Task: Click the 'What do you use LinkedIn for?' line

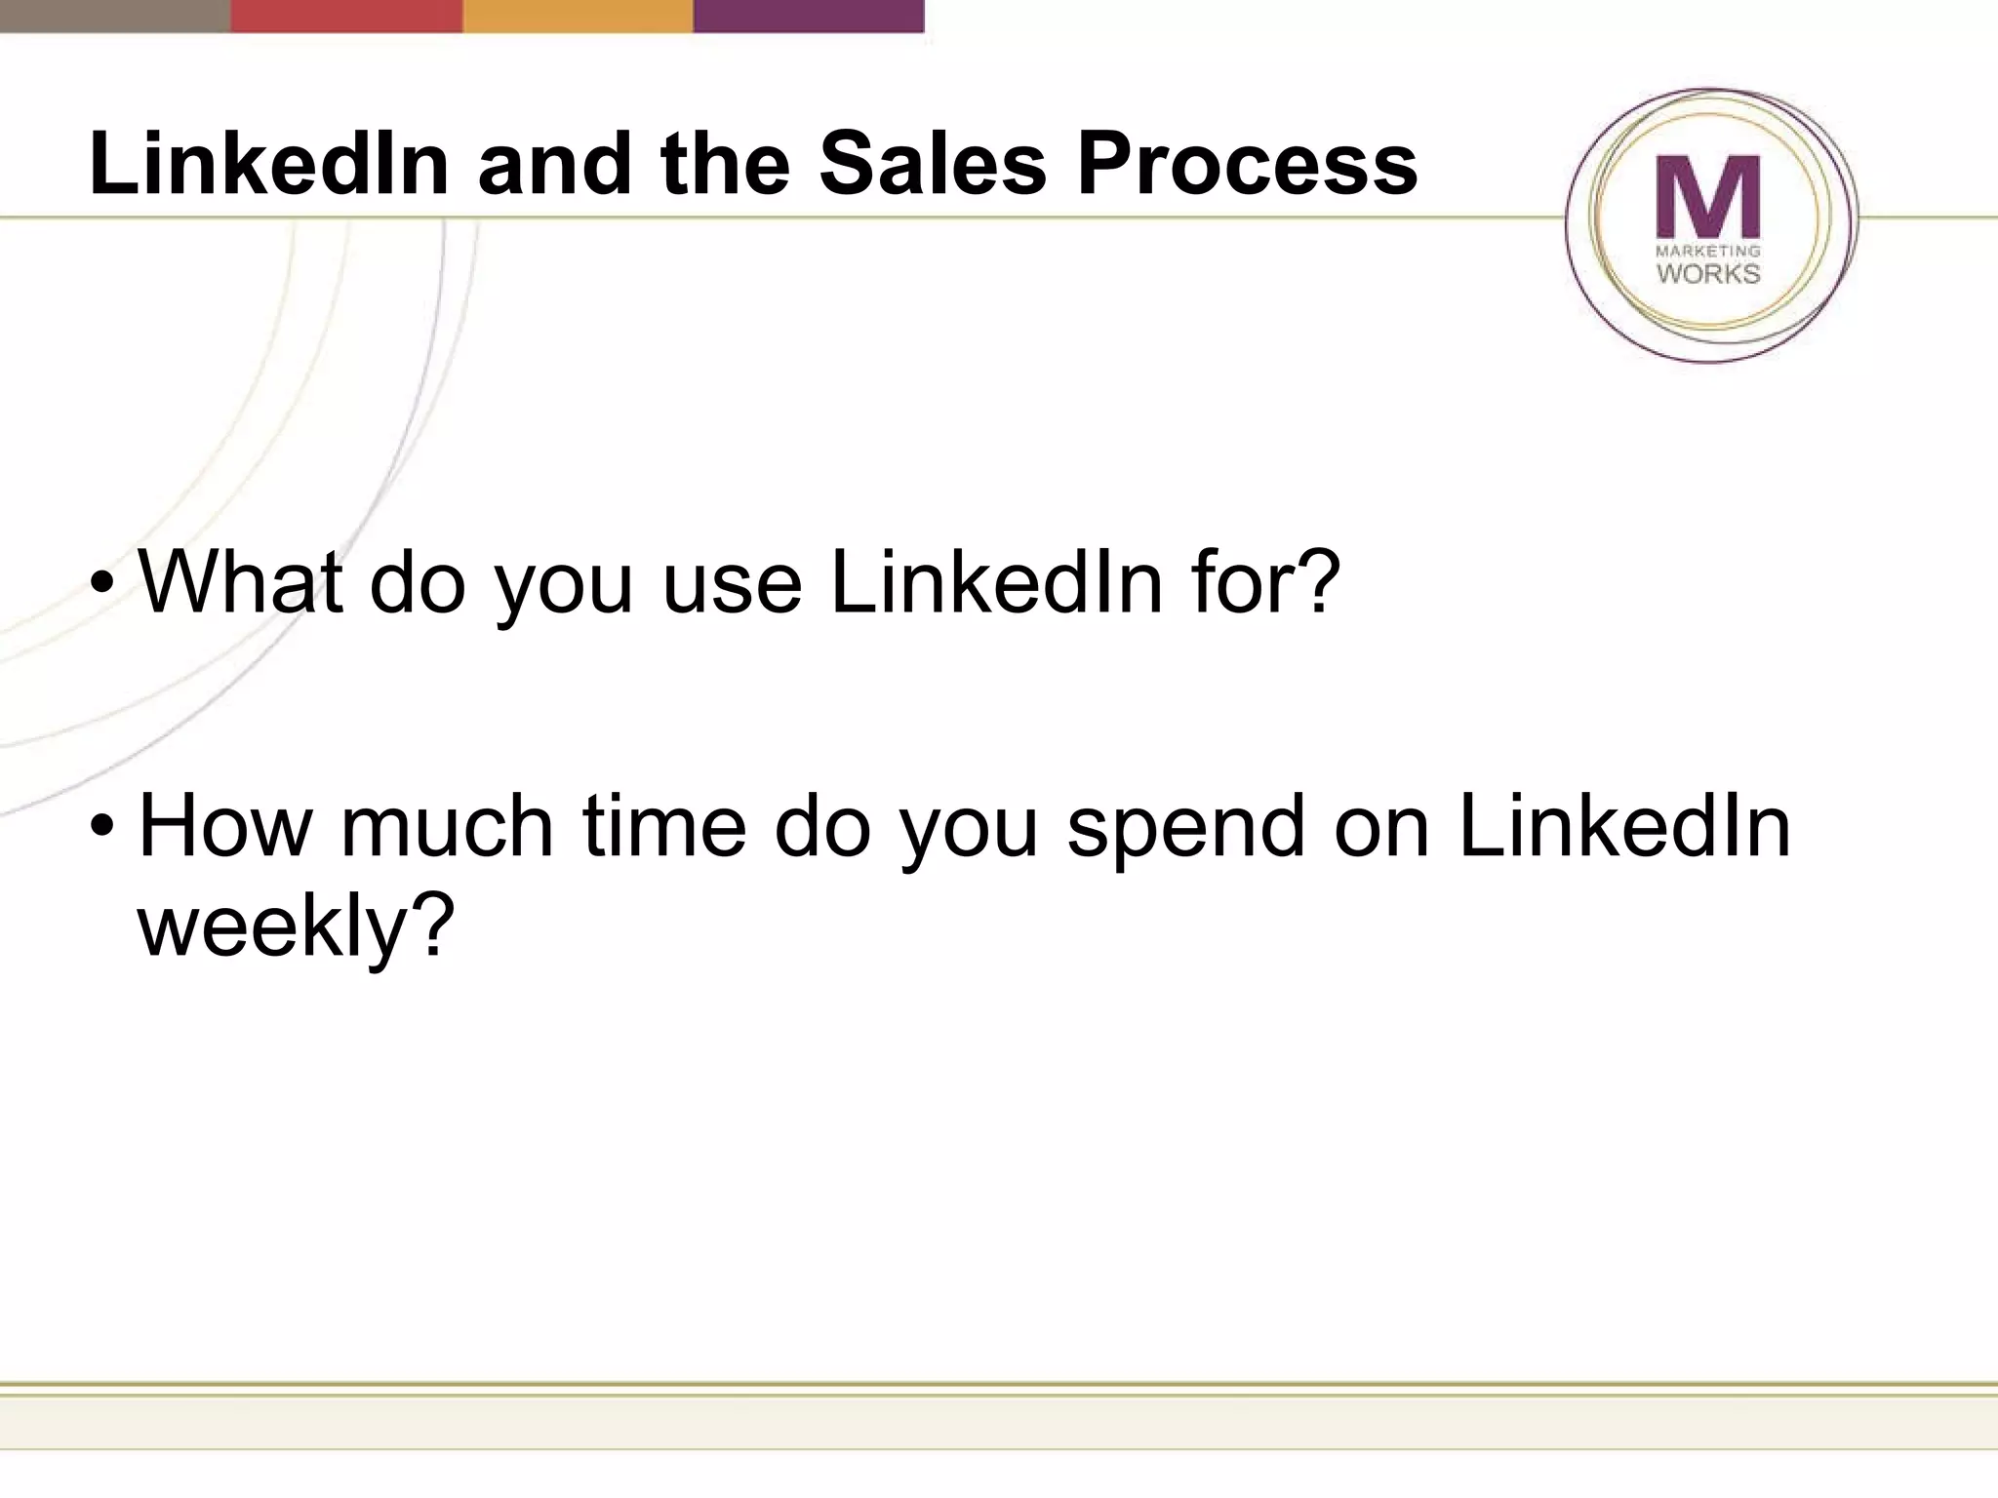Action: [739, 582]
